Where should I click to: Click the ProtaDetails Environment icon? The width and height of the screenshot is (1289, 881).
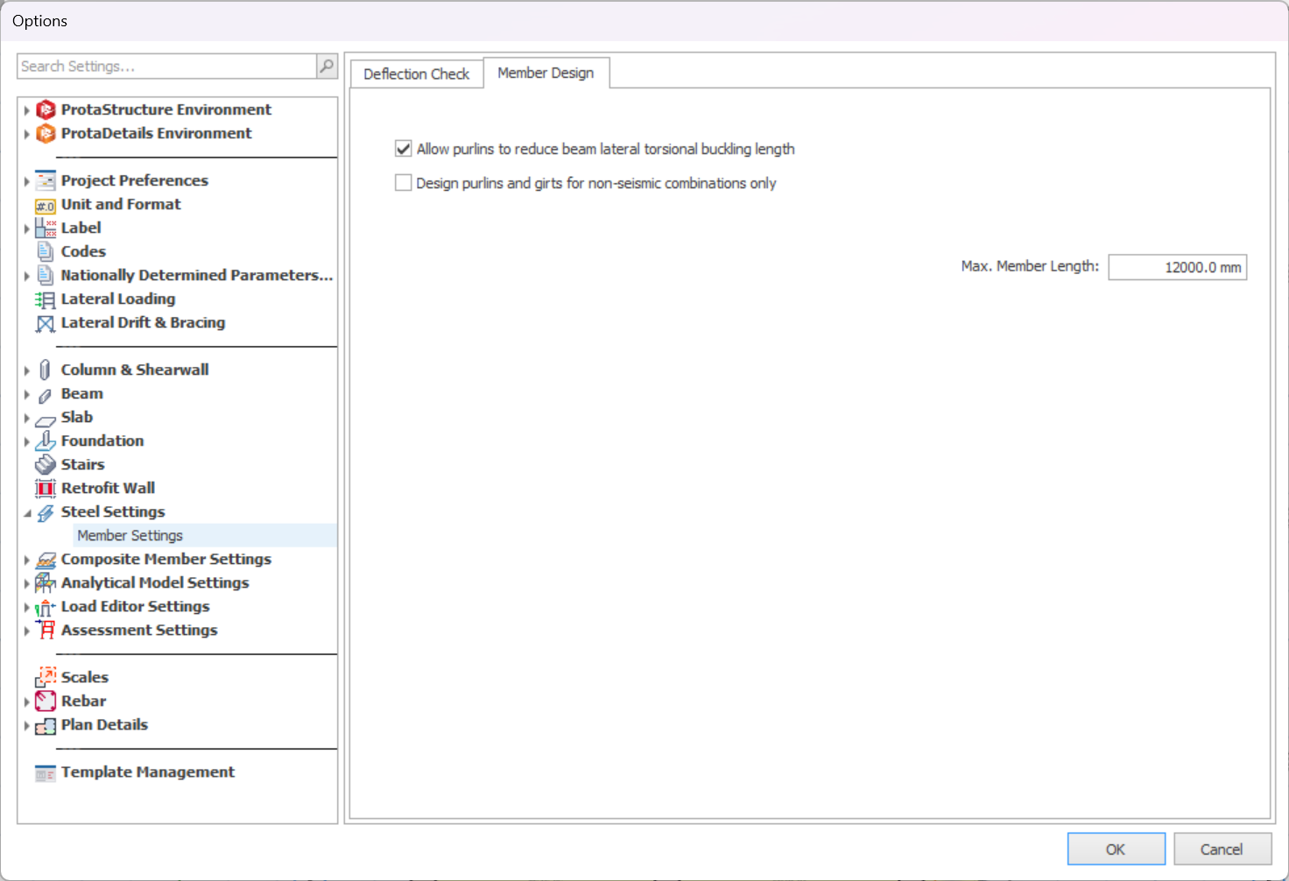pyautogui.click(x=46, y=133)
